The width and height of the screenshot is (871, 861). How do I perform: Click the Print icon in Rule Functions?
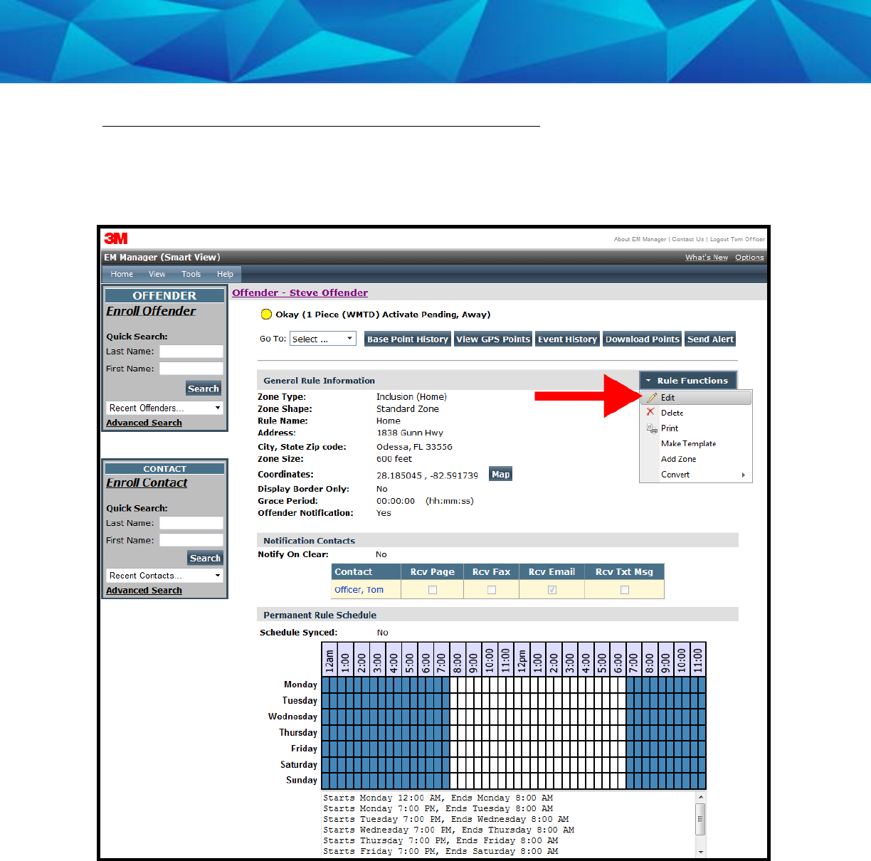click(x=652, y=428)
